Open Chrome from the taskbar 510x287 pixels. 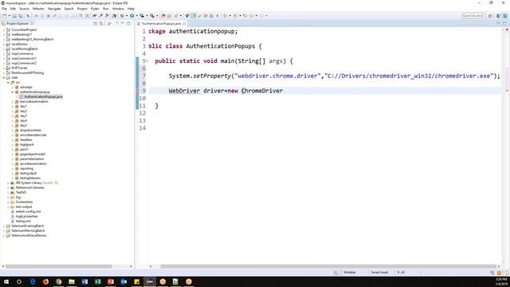[58, 281]
